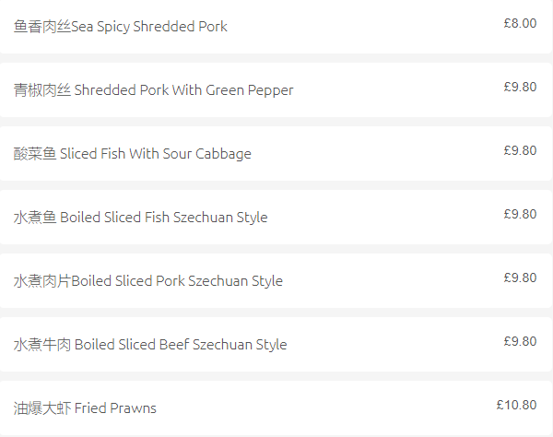553x437 pixels.
Task: Click the 青椒肉丝 Chinese dish name
Action: [42, 90]
